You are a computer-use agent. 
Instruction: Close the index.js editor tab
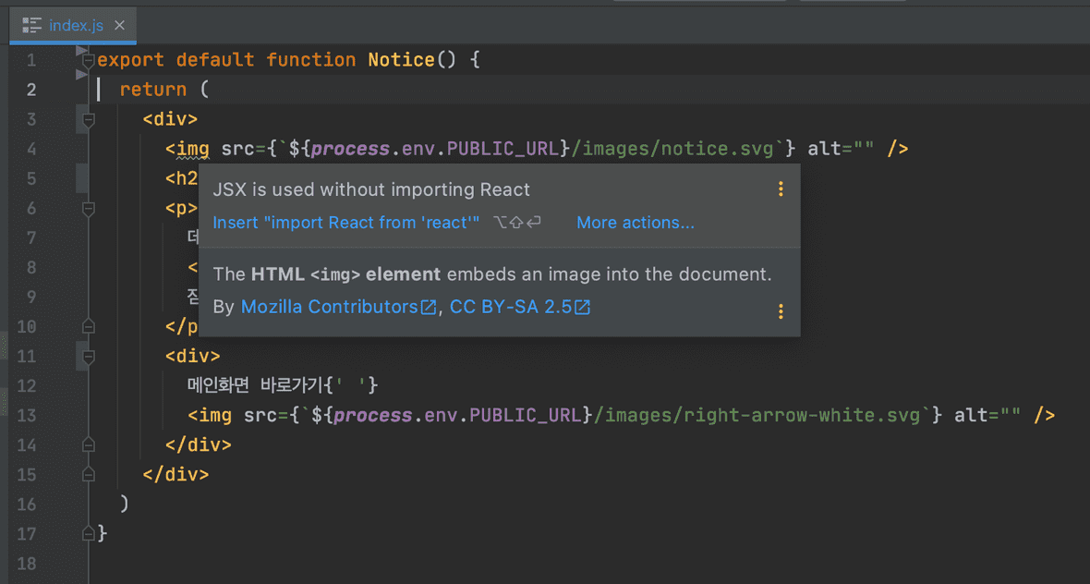click(x=119, y=26)
